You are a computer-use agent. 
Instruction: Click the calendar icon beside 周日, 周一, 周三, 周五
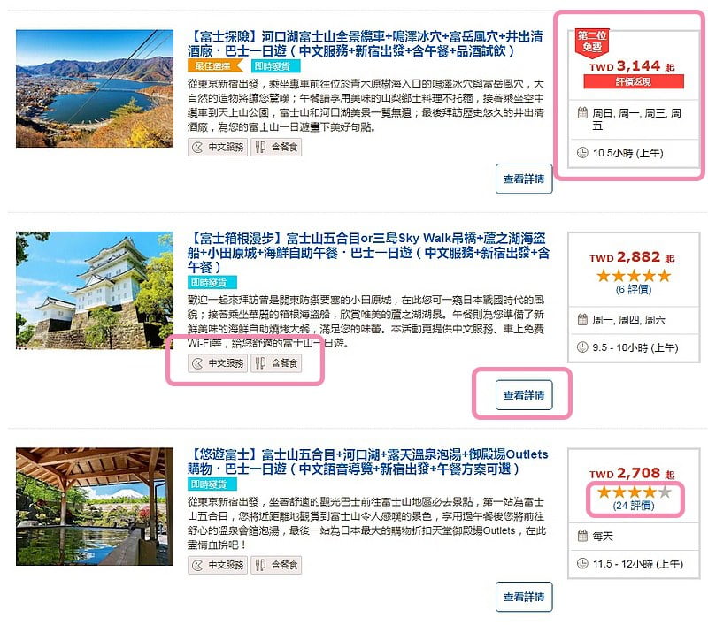tap(582, 112)
